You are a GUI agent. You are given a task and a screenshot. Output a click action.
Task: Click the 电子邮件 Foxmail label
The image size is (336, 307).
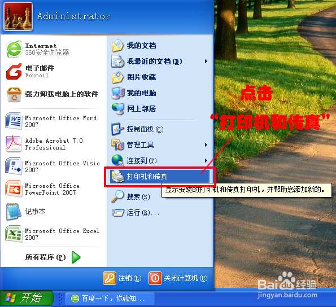coord(40,72)
